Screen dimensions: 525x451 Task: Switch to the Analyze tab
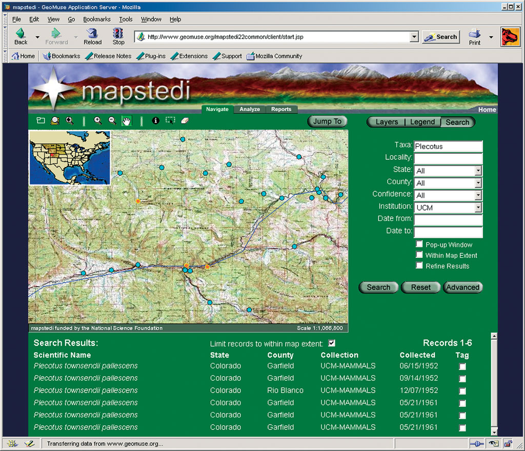[x=250, y=109]
